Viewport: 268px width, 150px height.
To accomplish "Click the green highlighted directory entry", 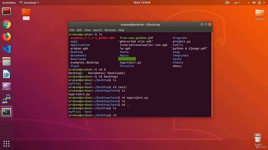I will pos(127,59).
